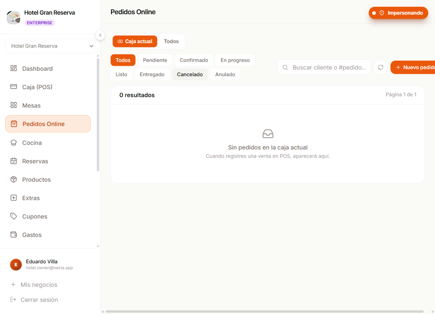This screenshot has height=314, width=435.
Task: Open the Cocina section
Action: [48, 143]
